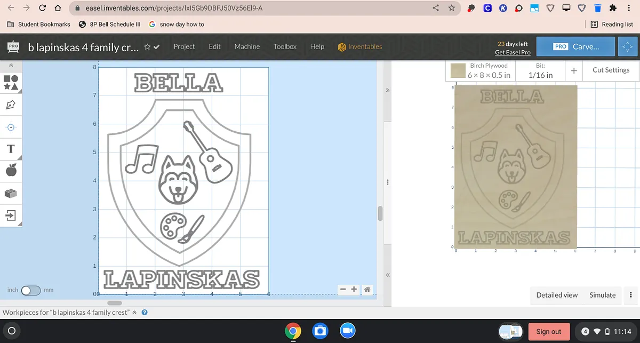Select the Pen drawing tool
This screenshot has width=640, height=343.
pyautogui.click(x=11, y=105)
